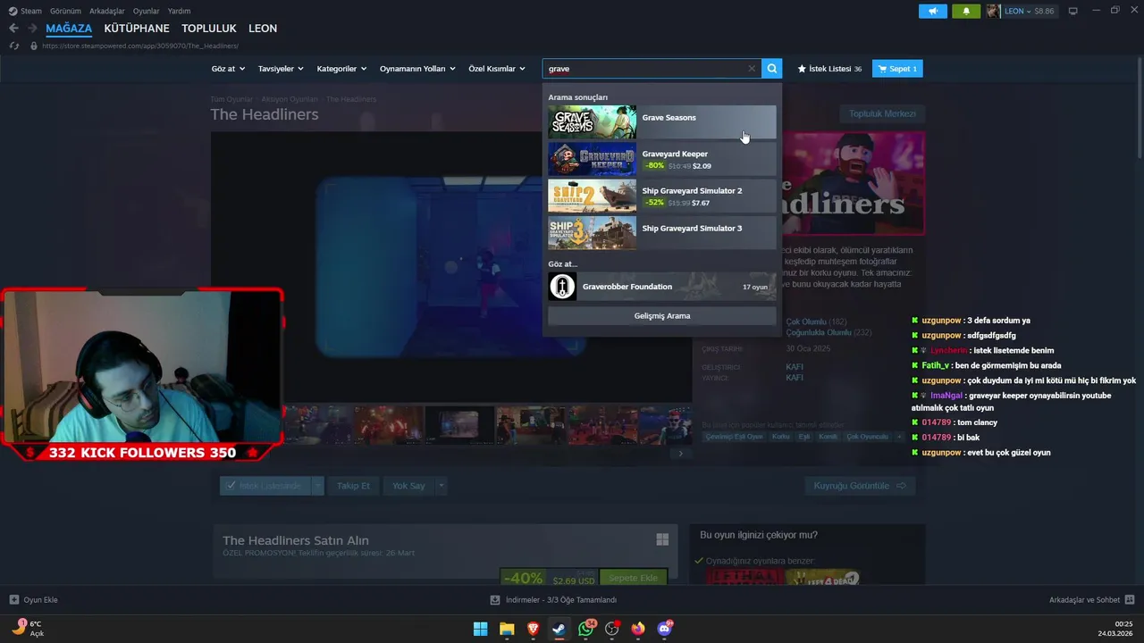Expand the Özel Kısımlar dropdown
Screen dimensions: 1144x643
point(497,69)
